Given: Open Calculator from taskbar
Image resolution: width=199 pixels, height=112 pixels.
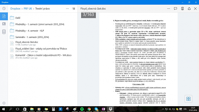Looking at the screenshot, I should click(x=53, y=109).
